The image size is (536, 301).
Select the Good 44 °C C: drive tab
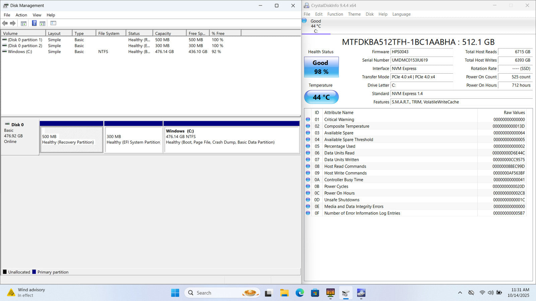pos(316,26)
